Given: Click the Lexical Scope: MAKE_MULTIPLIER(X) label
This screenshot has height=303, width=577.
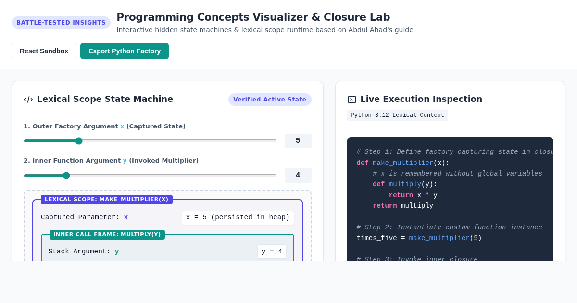Looking at the screenshot, I should click(107, 200).
